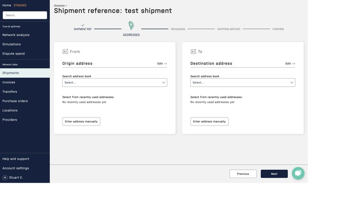Screen dimensions: 342x203
Task: Expand Destination address Edit dropdown
Action: (x=290, y=64)
